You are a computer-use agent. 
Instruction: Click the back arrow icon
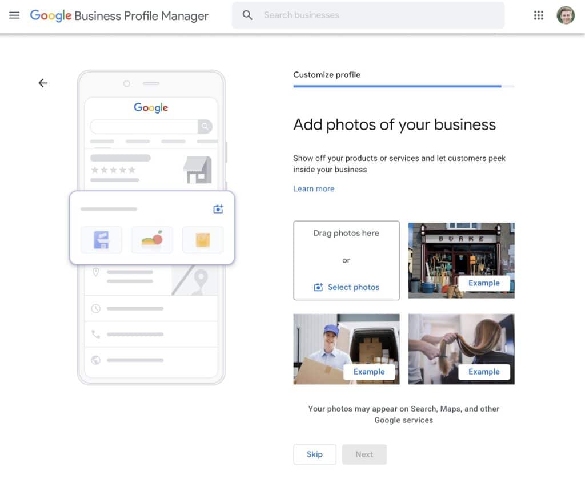(43, 83)
